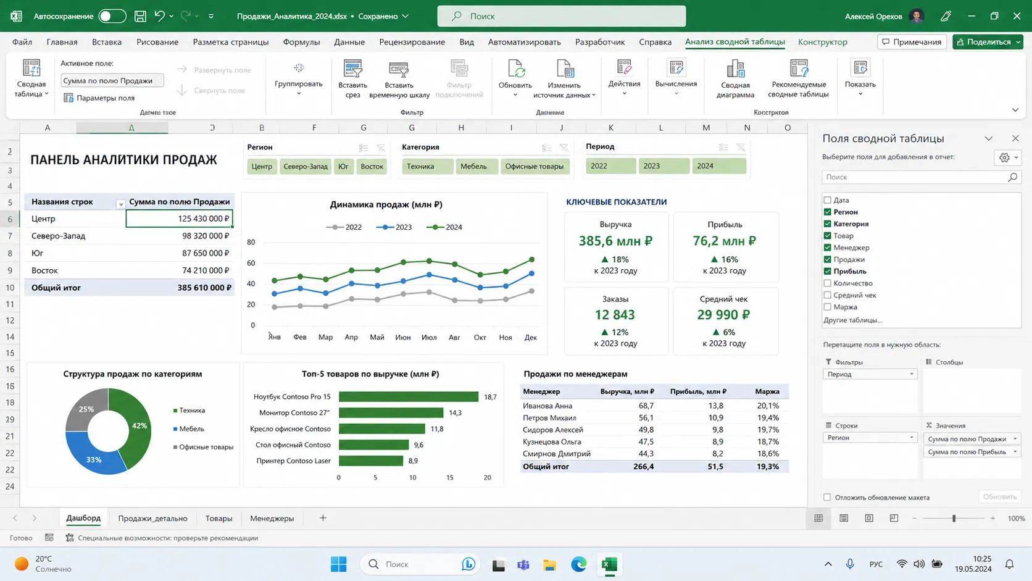The width and height of the screenshot is (1032, 581).
Task: Click the zoom slider handle in status bar
Action: click(x=954, y=518)
